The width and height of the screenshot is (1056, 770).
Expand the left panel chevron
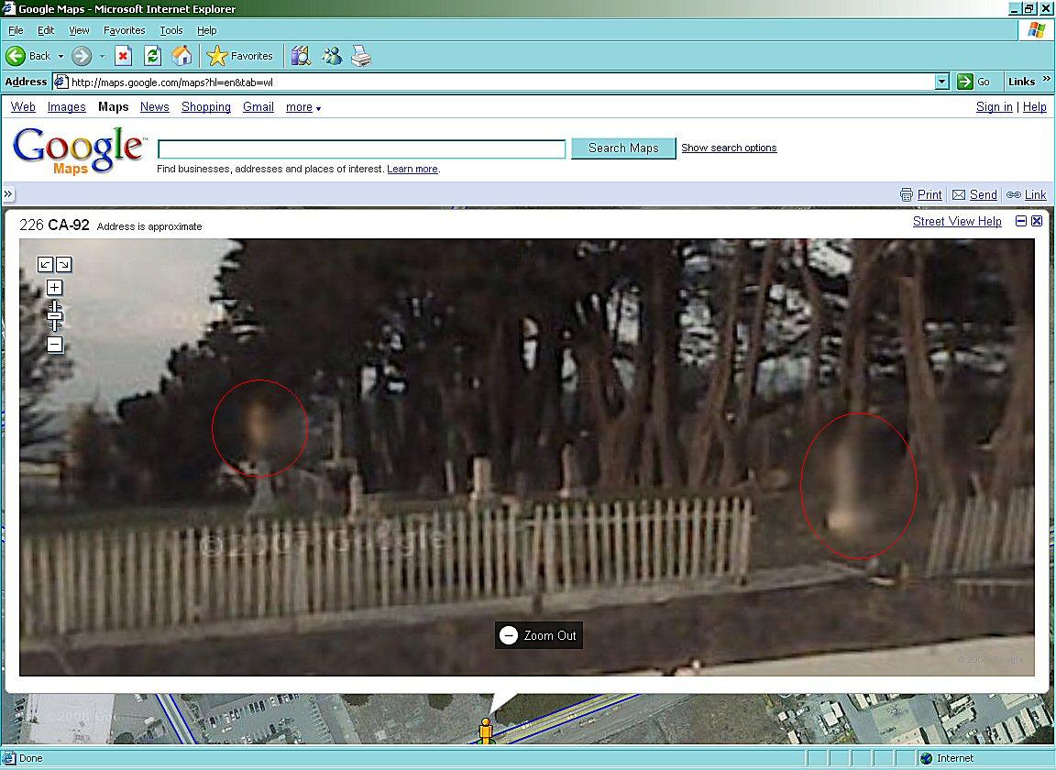point(8,194)
